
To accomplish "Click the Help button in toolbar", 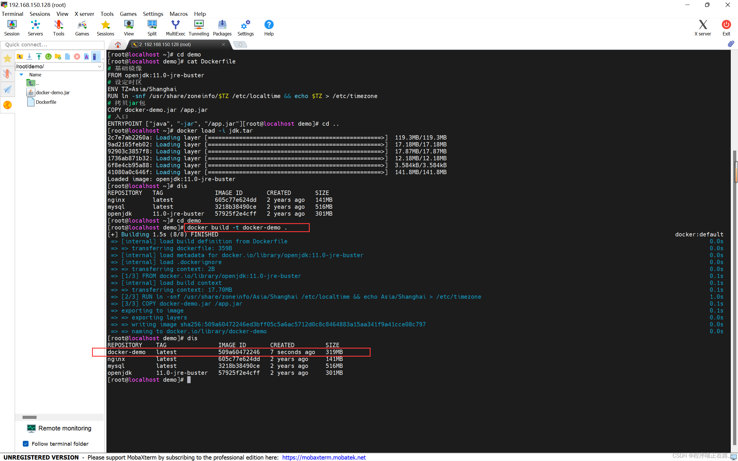I will click(268, 28).
